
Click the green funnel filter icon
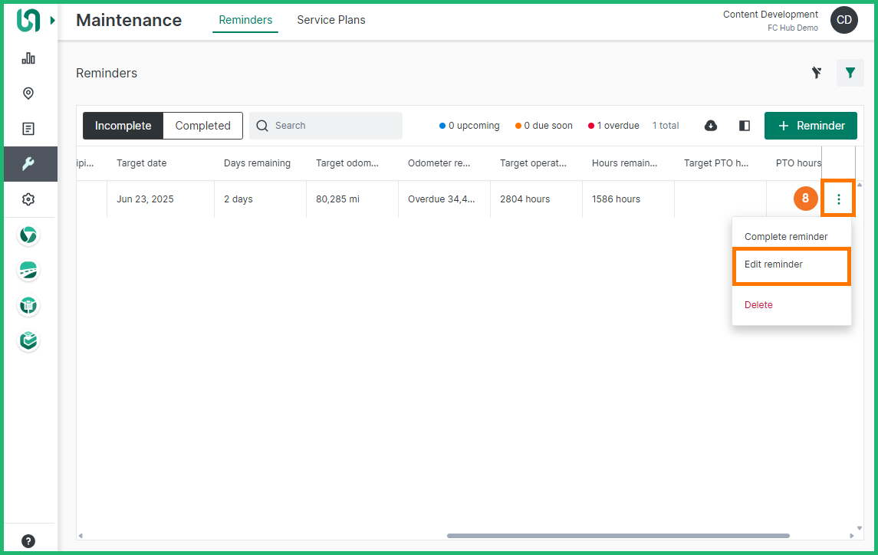click(x=850, y=73)
